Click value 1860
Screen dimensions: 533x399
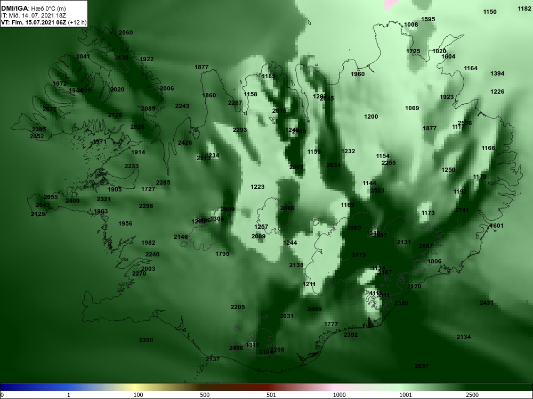pyautogui.click(x=209, y=95)
